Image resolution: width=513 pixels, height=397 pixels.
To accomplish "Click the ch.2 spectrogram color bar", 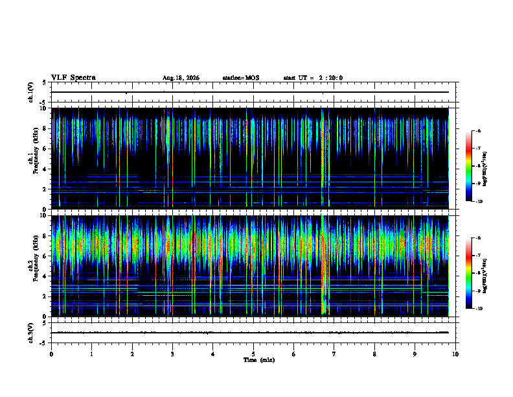I will (x=468, y=273).
